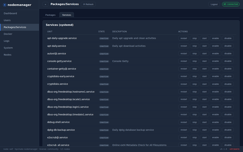Start dbus-org.freedesktop.login1.service
Viewport: 243px width, 152px height.
[x=204, y=107]
